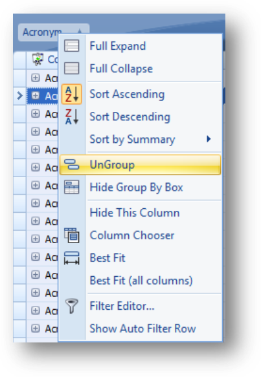
Task: Expand the highlighted selected group row
Action: coord(36,96)
